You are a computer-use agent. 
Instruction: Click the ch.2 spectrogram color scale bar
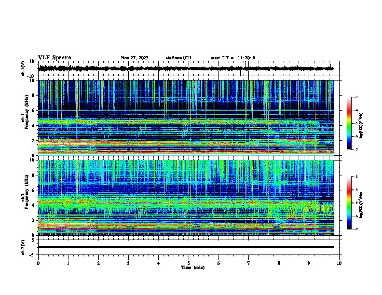(349, 203)
